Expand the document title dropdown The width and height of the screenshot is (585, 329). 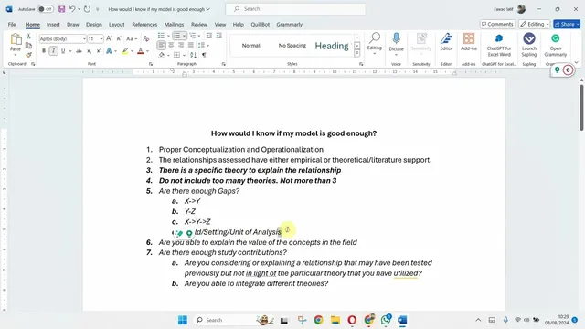pyautogui.click(x=208, y=9)
